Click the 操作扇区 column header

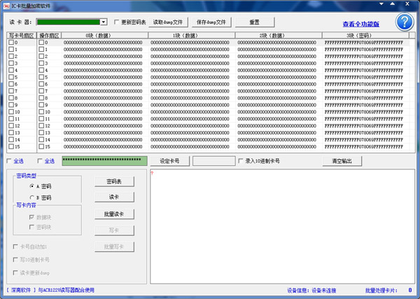[49, 36]
